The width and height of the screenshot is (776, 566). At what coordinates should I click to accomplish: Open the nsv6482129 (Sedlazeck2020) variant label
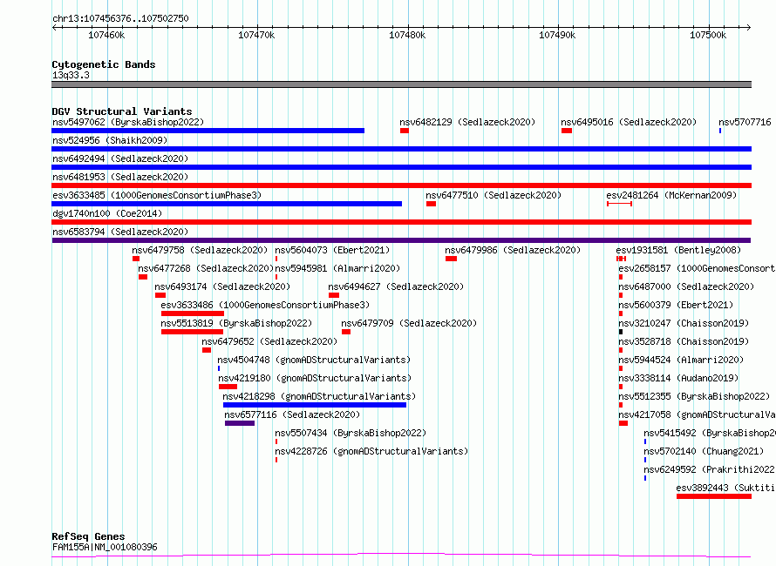(x=467, y=122)
